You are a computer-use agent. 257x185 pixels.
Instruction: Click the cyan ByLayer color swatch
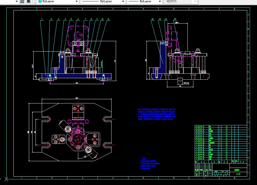pyautogui.click(x=40, y=1)
